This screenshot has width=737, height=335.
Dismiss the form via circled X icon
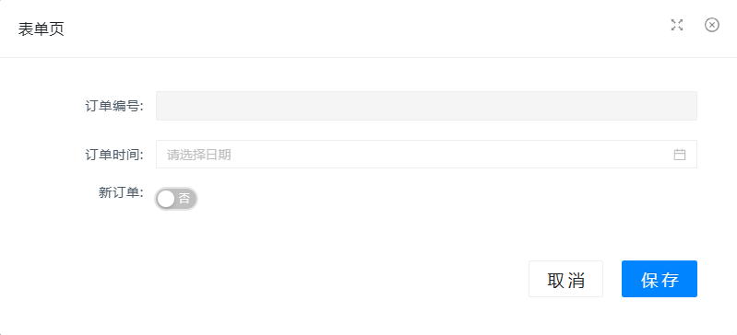tap(711, 25)
